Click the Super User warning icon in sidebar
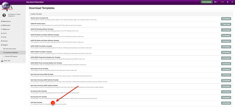The height and width of the screenshot is (108, 235). [2, 61]
